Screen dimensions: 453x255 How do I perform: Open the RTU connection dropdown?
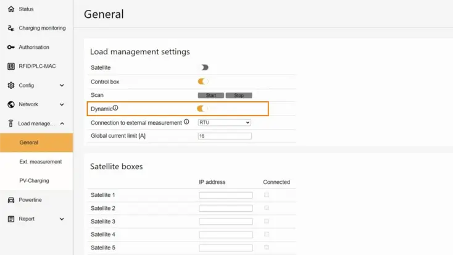(x=224, y=122)
